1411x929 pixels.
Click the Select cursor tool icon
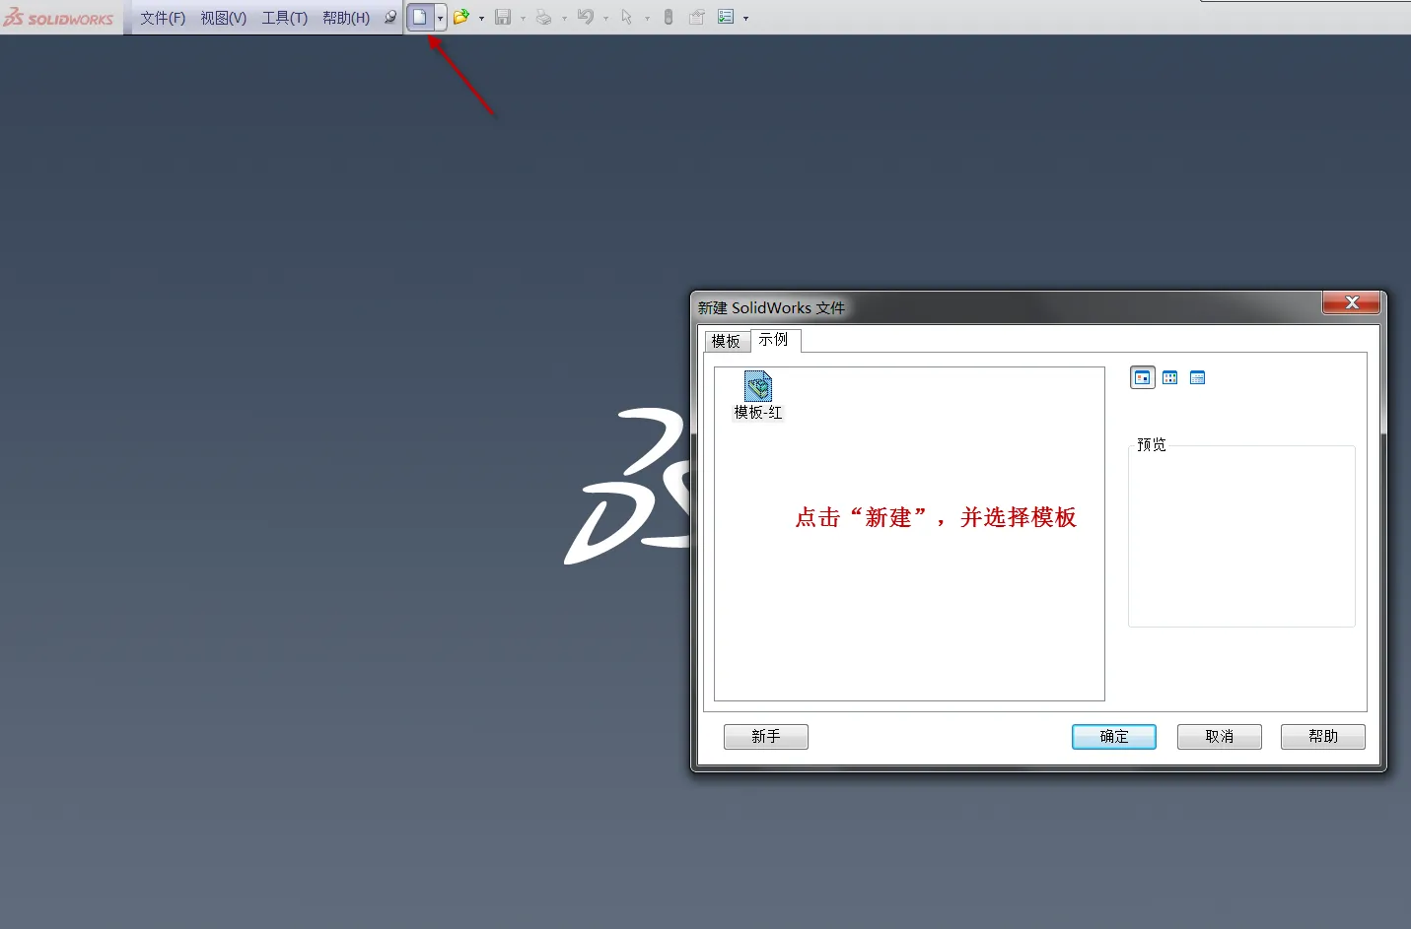click(x=626, y=17)
